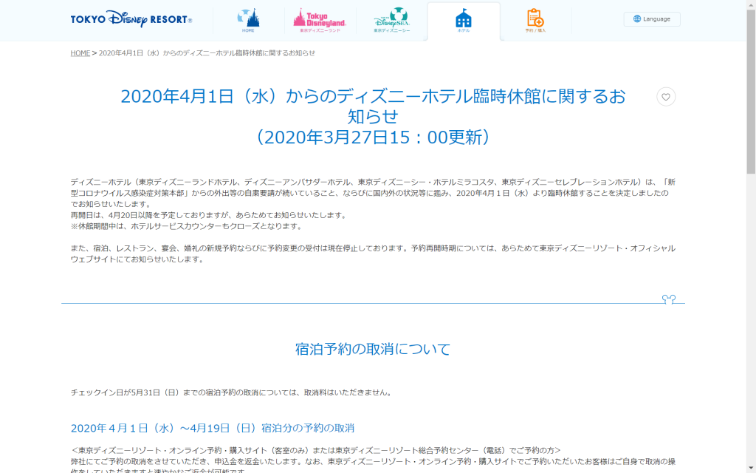
Task: Click the line starting 再開日は、4月20日以降を予定
Action: pos(209,215)
